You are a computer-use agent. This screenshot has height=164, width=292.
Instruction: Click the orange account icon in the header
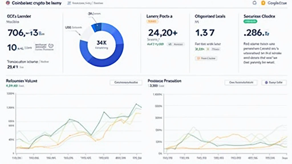(x=263, y=3)
